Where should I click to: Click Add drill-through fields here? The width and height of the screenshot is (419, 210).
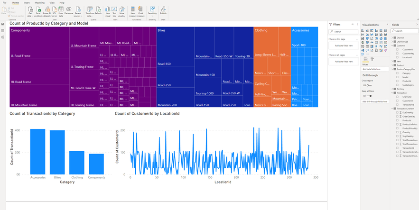click(375, 101)
